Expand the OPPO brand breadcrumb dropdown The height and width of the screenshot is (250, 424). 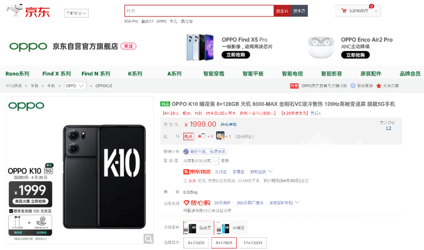tap(75, 86)
